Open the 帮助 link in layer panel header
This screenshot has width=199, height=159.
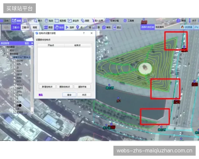point(27,43)
